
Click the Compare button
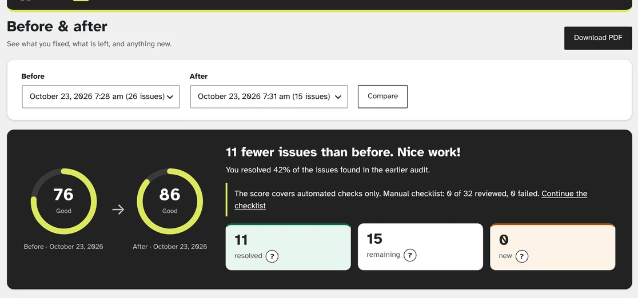pos(382,96)
